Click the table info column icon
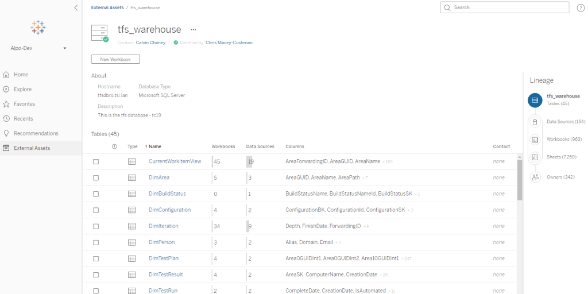The width and height of the screenshot is (588, 294). tap(114, 146)
